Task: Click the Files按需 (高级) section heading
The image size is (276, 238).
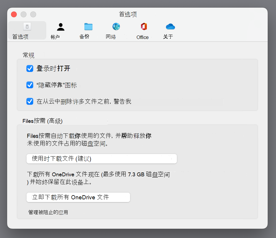Action: point(42,121)
